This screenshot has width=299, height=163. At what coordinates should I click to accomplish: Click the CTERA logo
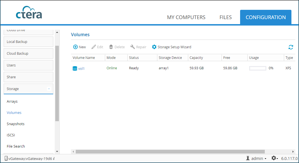pos(29,13)
